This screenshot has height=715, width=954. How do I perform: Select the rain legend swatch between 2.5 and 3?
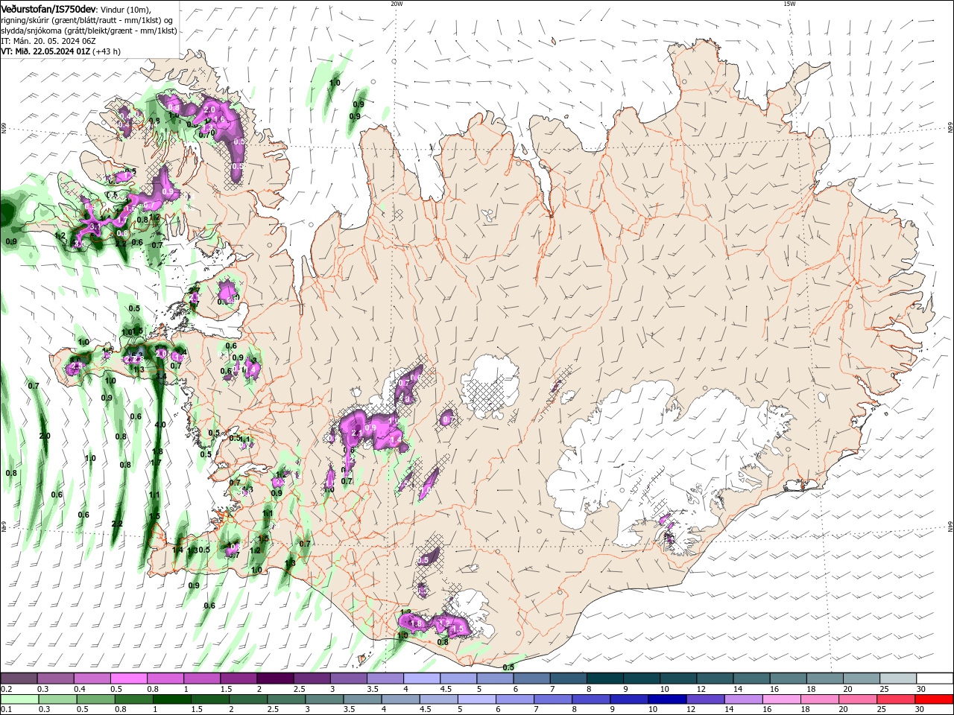click(x=285, y=699)
